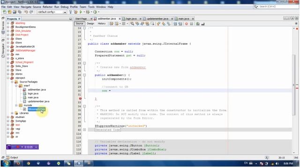
Task: Open the Output window icon
Action: [7, 158]
